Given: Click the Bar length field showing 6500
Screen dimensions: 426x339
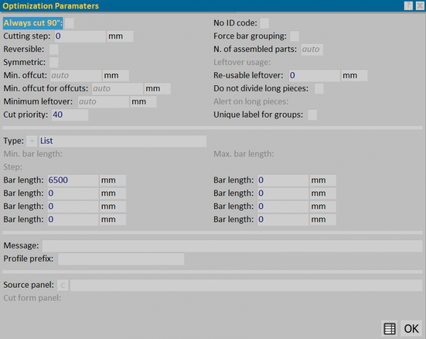Looking at the screenshot, I should [73, 180].
